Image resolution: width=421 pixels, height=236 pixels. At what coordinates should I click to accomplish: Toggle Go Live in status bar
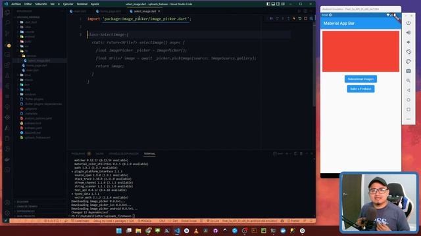pos(212,221)
